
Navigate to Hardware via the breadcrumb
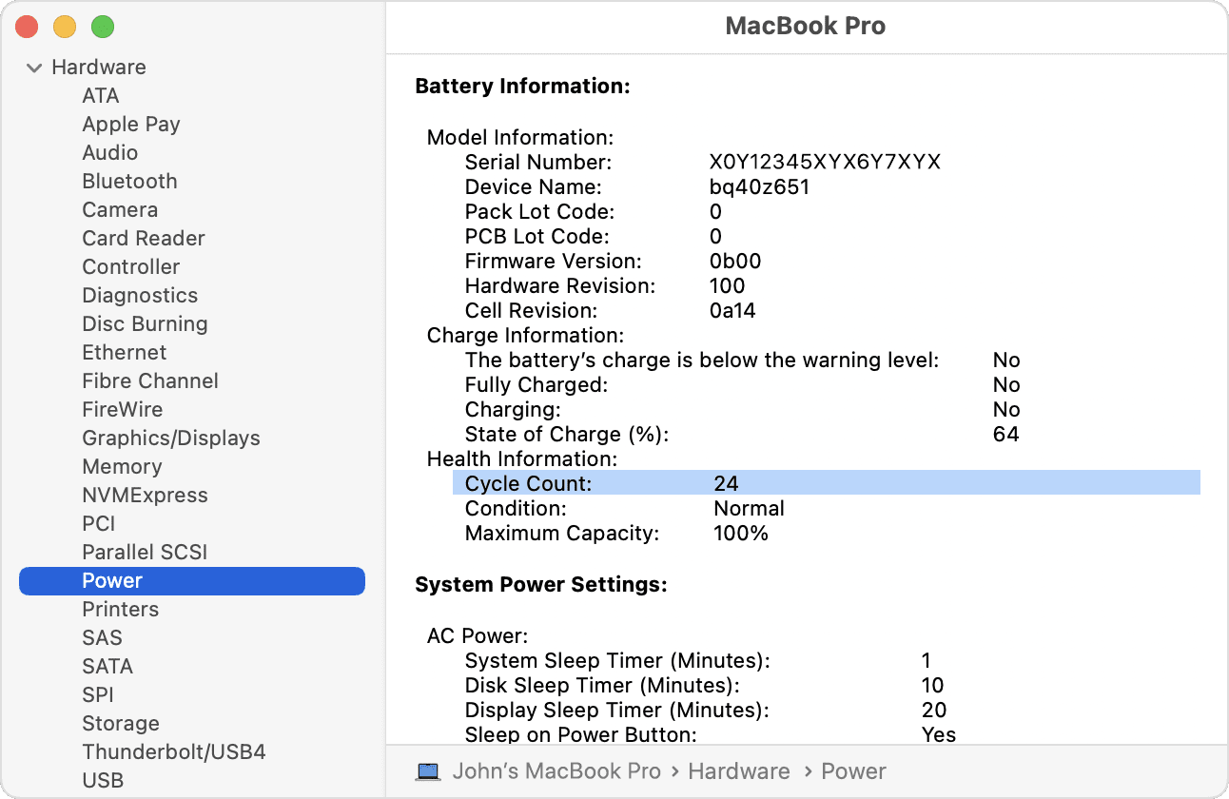tap(738, 770)
